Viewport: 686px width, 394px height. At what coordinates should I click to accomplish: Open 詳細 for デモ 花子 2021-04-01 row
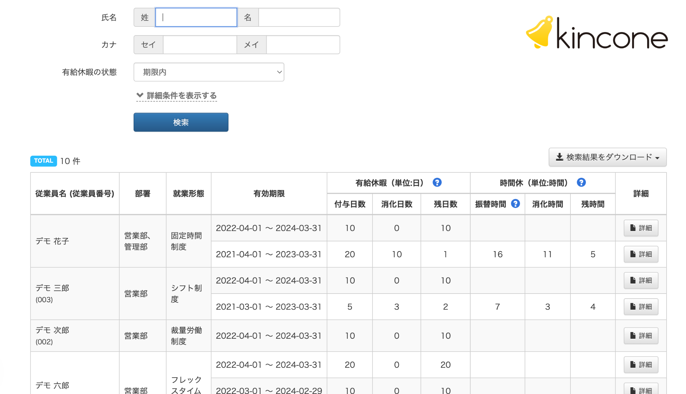point(640,254)
